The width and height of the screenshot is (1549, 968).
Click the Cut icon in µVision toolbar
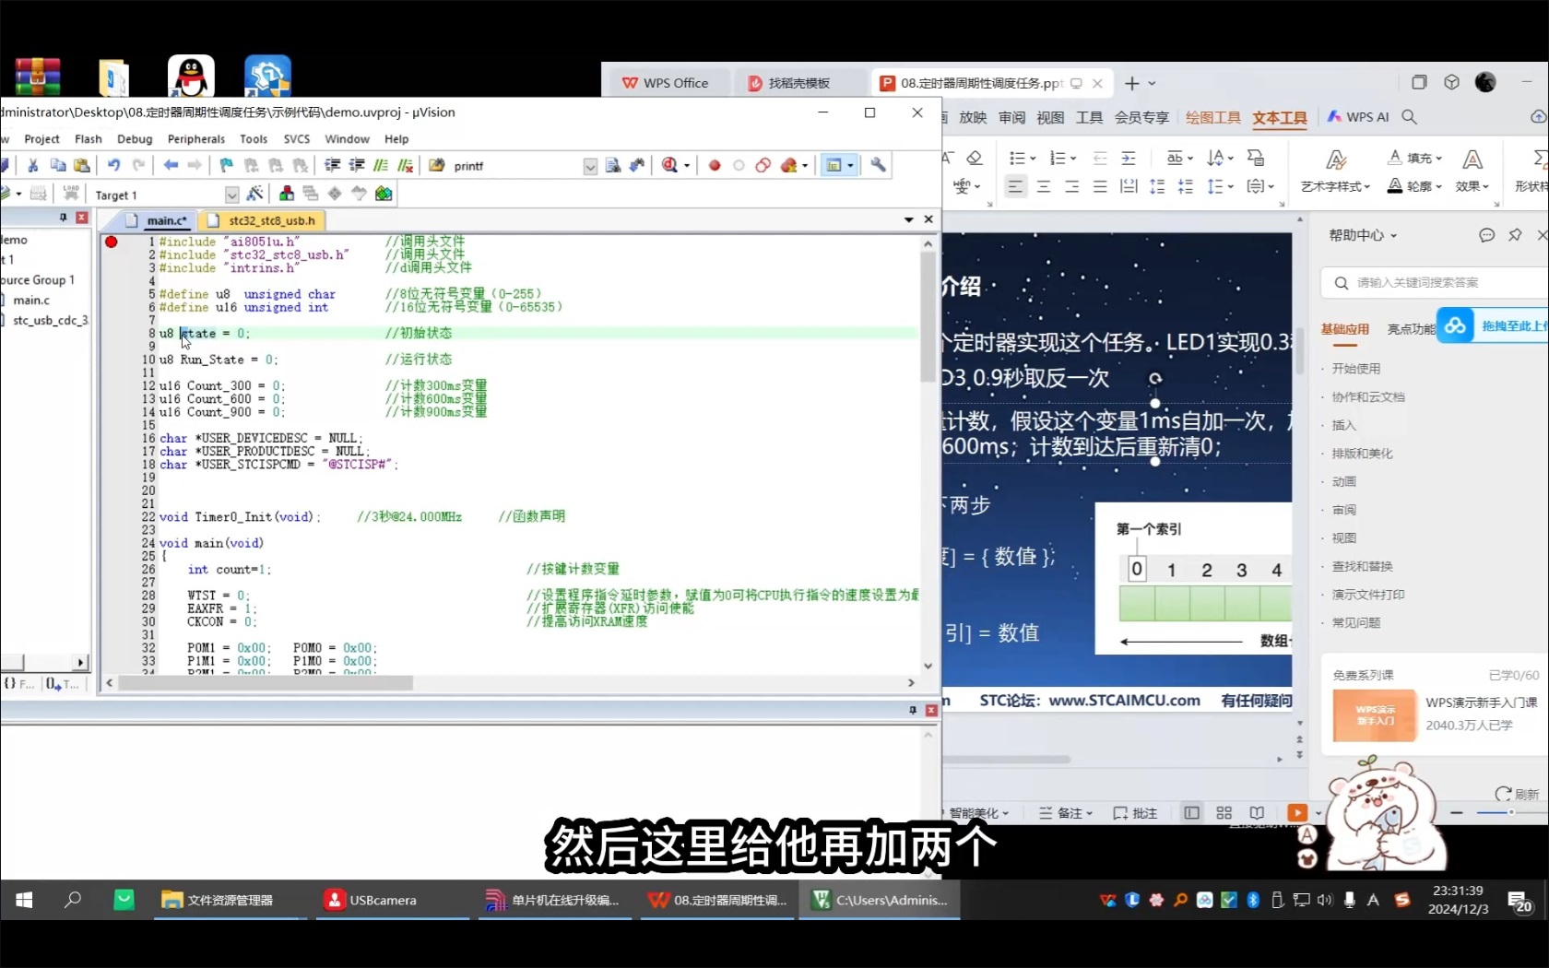click(33, 165)
